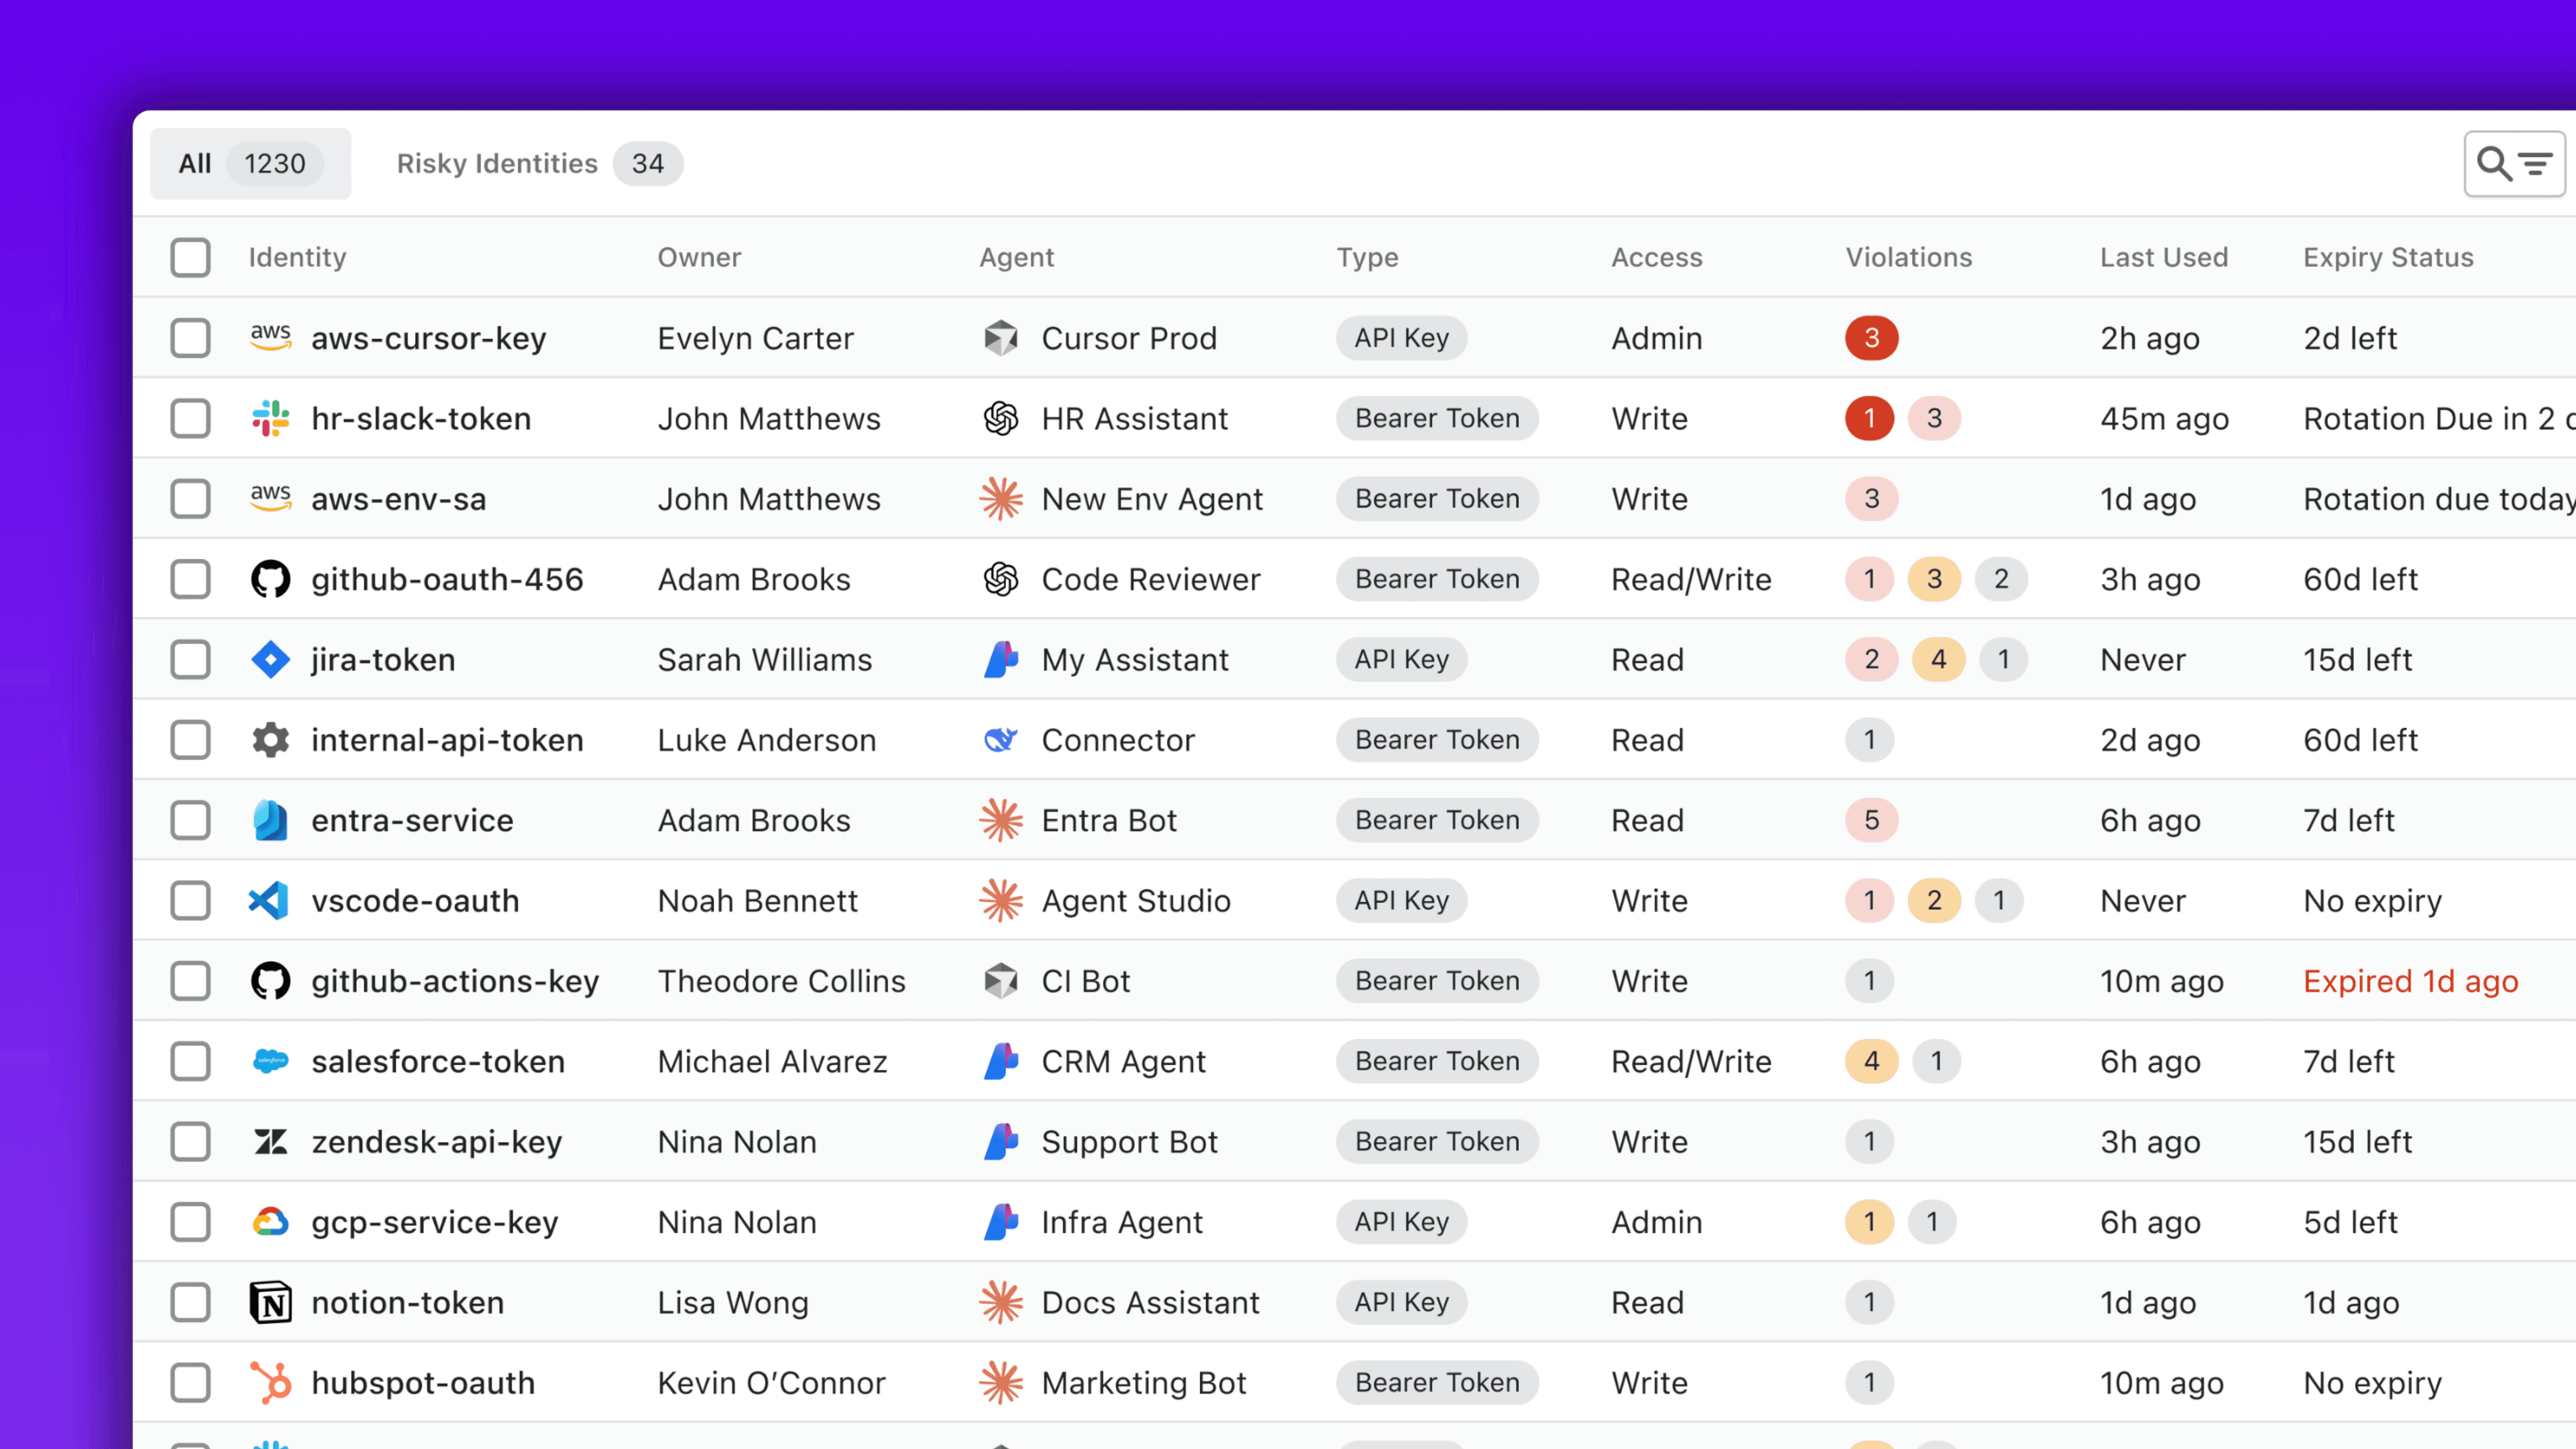Switch to the All tab

click(x=250, y=163)
